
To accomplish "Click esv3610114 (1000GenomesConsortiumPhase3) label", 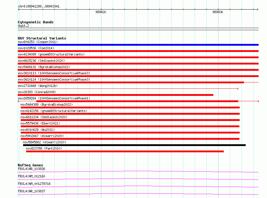I will [x=54, y=79].
